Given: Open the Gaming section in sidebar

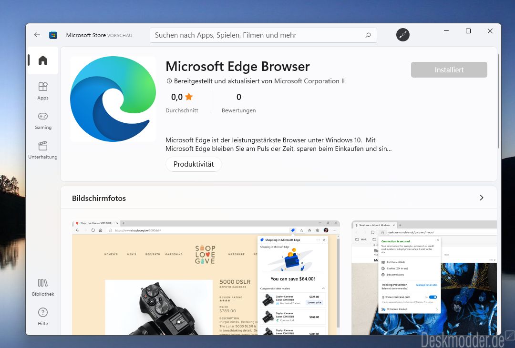Looking at the screenshot, I should 43,120.
